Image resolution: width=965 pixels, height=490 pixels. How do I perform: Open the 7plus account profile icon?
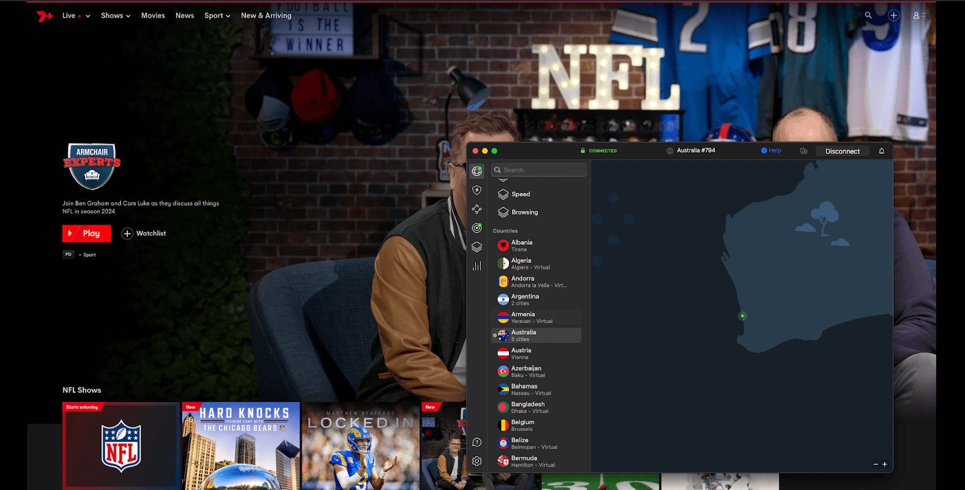919,15
